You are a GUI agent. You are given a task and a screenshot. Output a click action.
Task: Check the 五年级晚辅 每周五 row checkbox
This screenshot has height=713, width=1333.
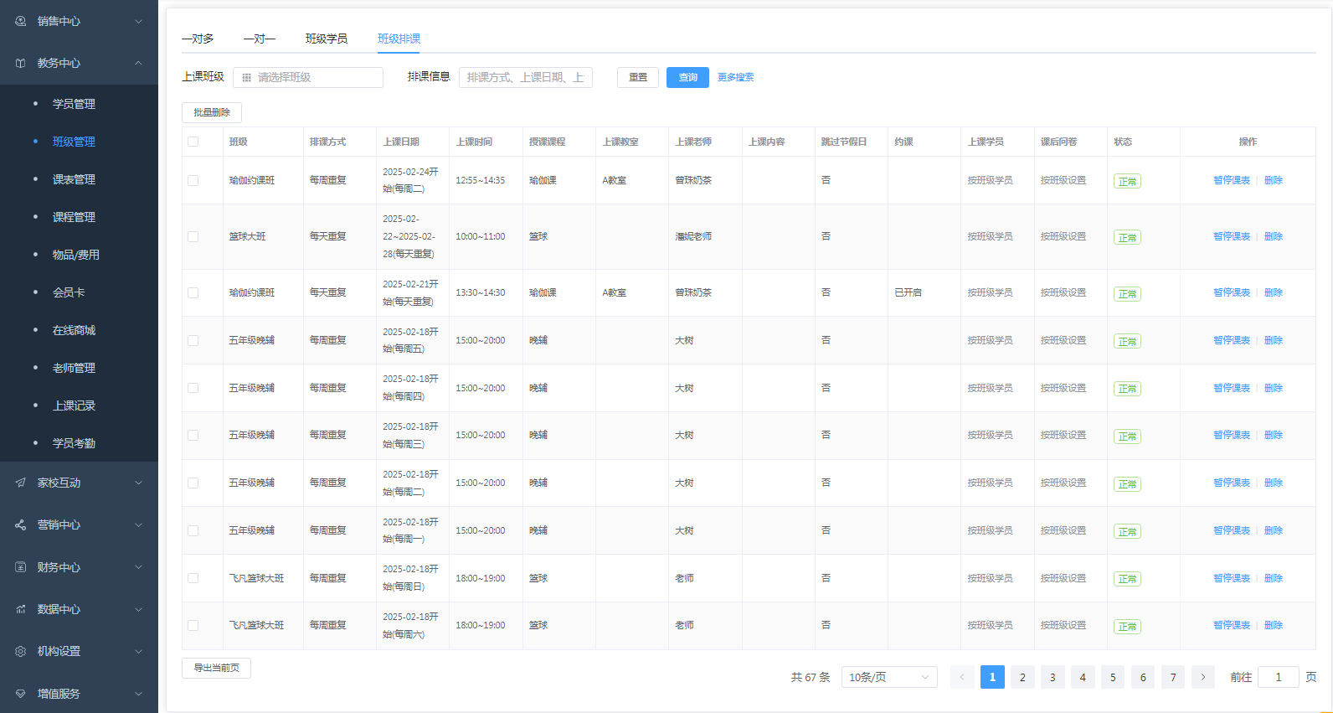pos(193,340)
